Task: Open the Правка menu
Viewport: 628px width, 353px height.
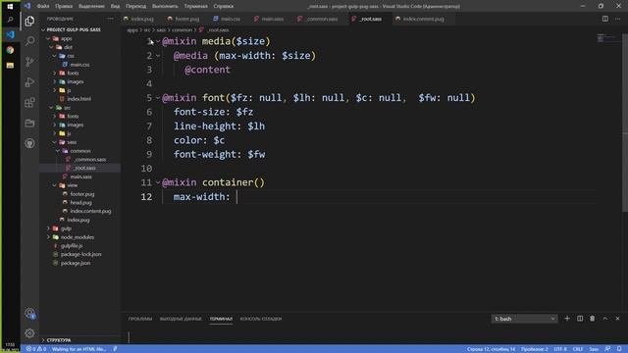Action: [x=64, y=6]
